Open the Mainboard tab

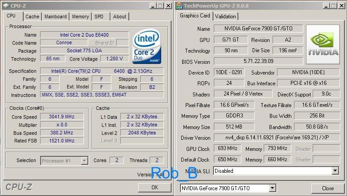pos(55,17)
